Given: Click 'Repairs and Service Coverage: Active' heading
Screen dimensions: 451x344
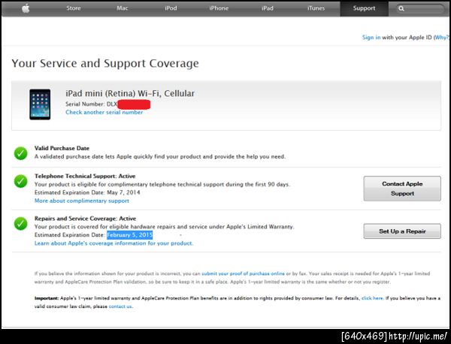Looking at the screenshot, I should pos(86,219).
